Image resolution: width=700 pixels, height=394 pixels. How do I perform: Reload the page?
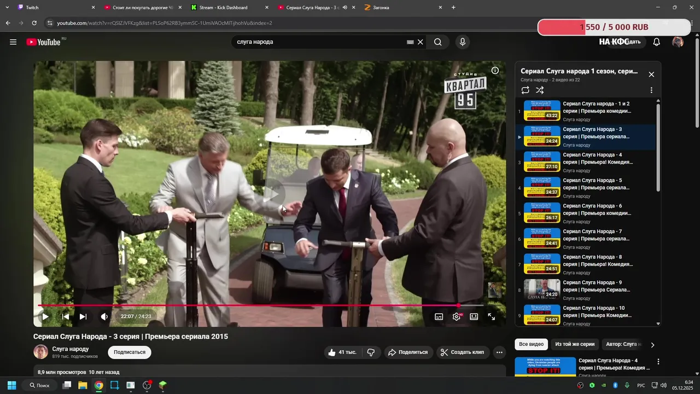coord(34,23)
